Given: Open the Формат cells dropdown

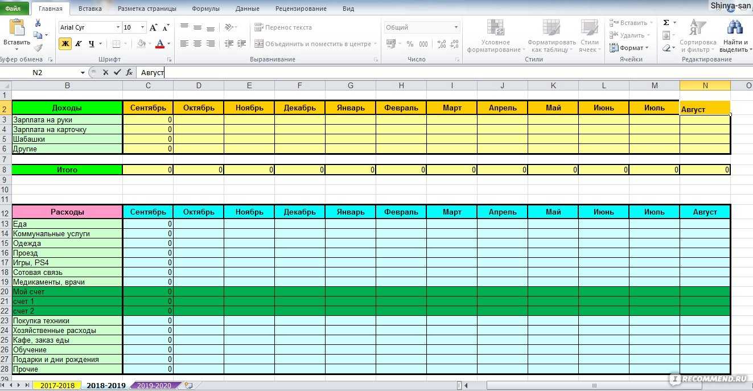Looking at the screenshot, I should [628, 48].
